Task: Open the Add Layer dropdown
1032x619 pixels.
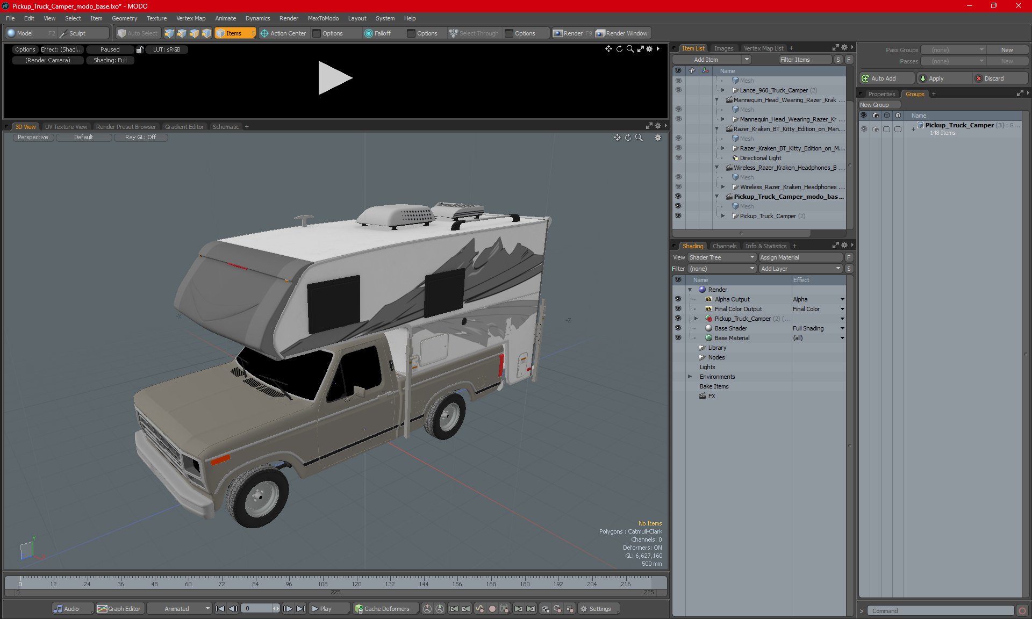Action: coord(800,269)
